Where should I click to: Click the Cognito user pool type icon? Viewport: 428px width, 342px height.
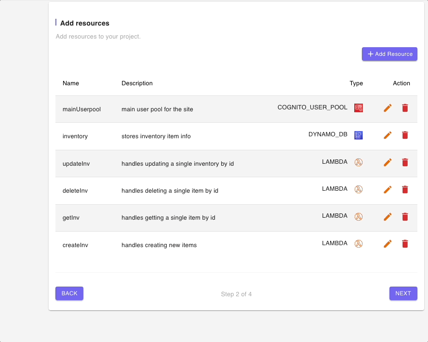(x=359, y=108)
